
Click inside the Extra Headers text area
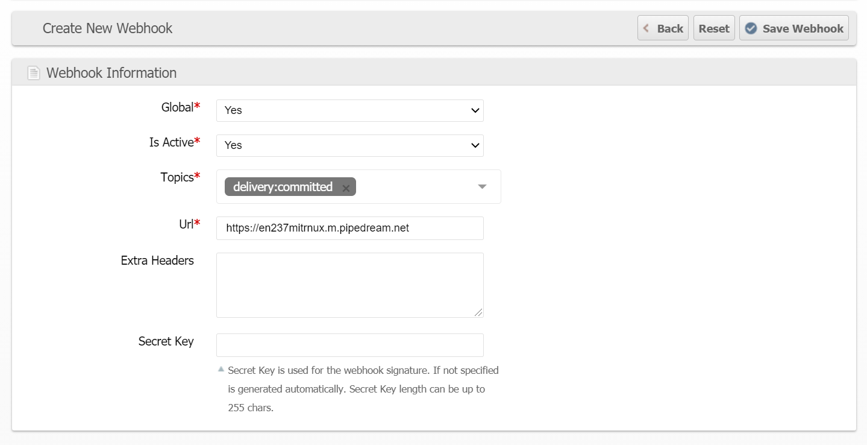349,285
